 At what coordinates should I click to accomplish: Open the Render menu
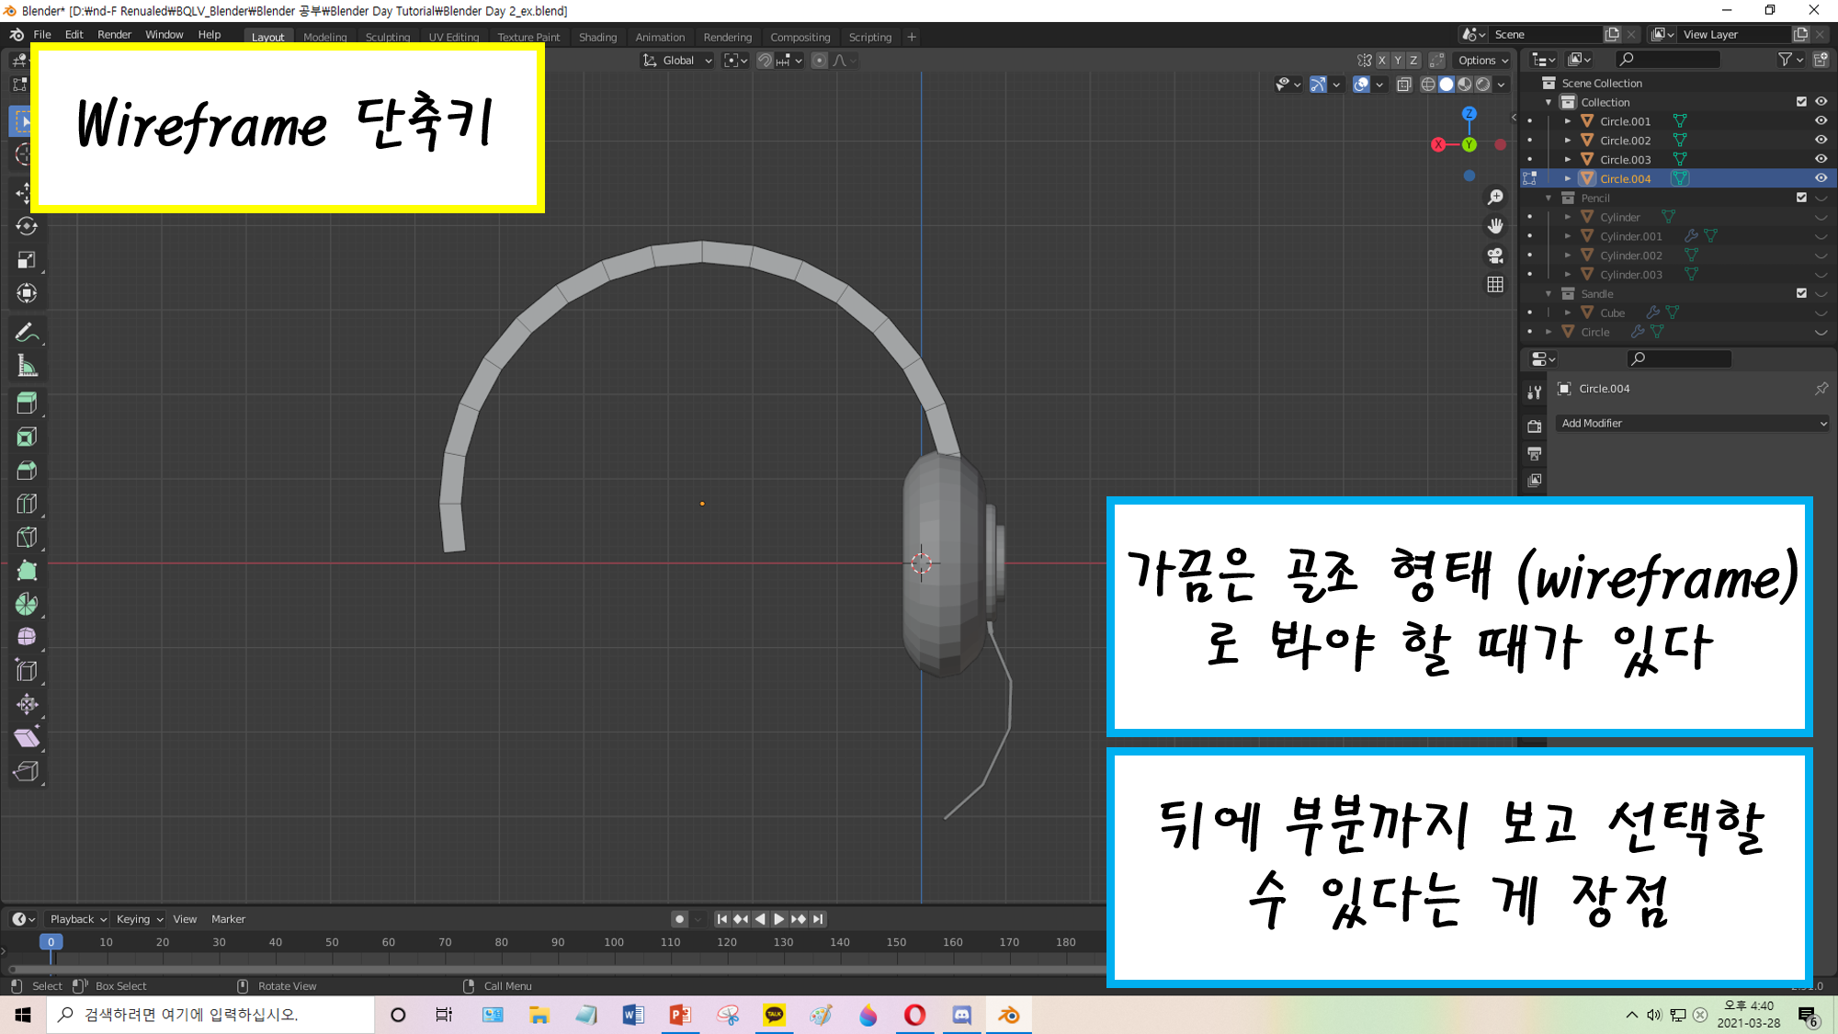114,35
